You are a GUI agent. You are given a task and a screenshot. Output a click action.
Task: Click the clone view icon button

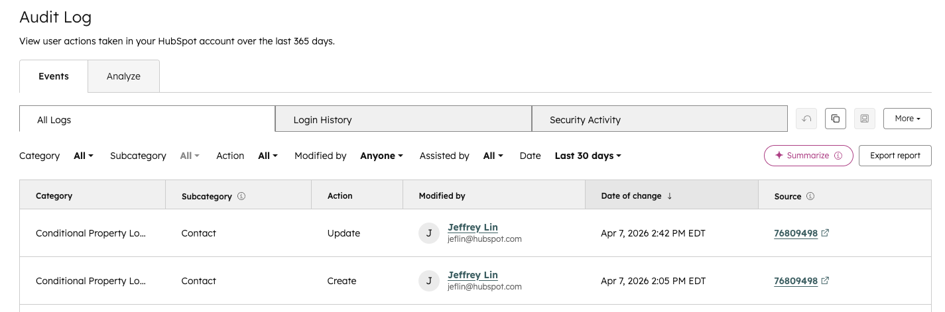[x=836, y=119]
